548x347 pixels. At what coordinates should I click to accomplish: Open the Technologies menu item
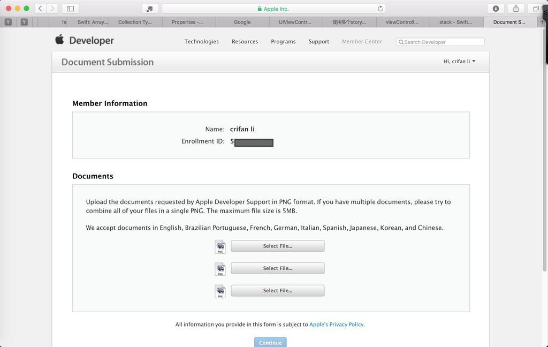(201, 42)
